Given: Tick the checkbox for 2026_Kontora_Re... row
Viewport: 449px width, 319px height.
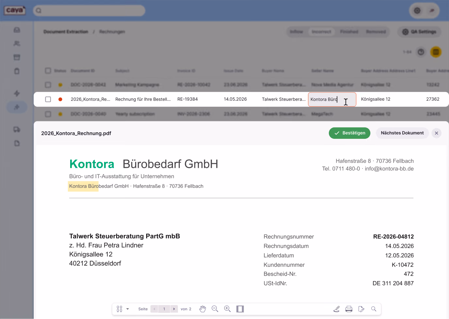Looking at the screenshot, I should click(x=48, y=99).
